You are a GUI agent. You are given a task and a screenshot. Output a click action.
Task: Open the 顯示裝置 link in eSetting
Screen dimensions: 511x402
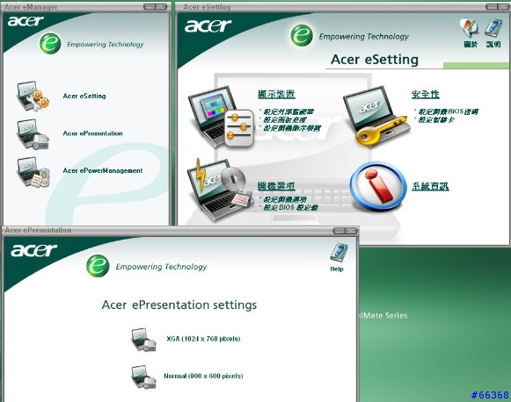(276, 94)
